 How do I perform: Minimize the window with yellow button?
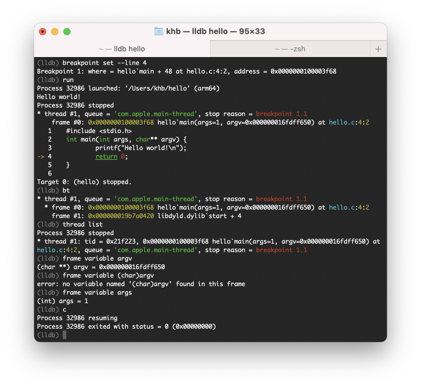point(55,32)
